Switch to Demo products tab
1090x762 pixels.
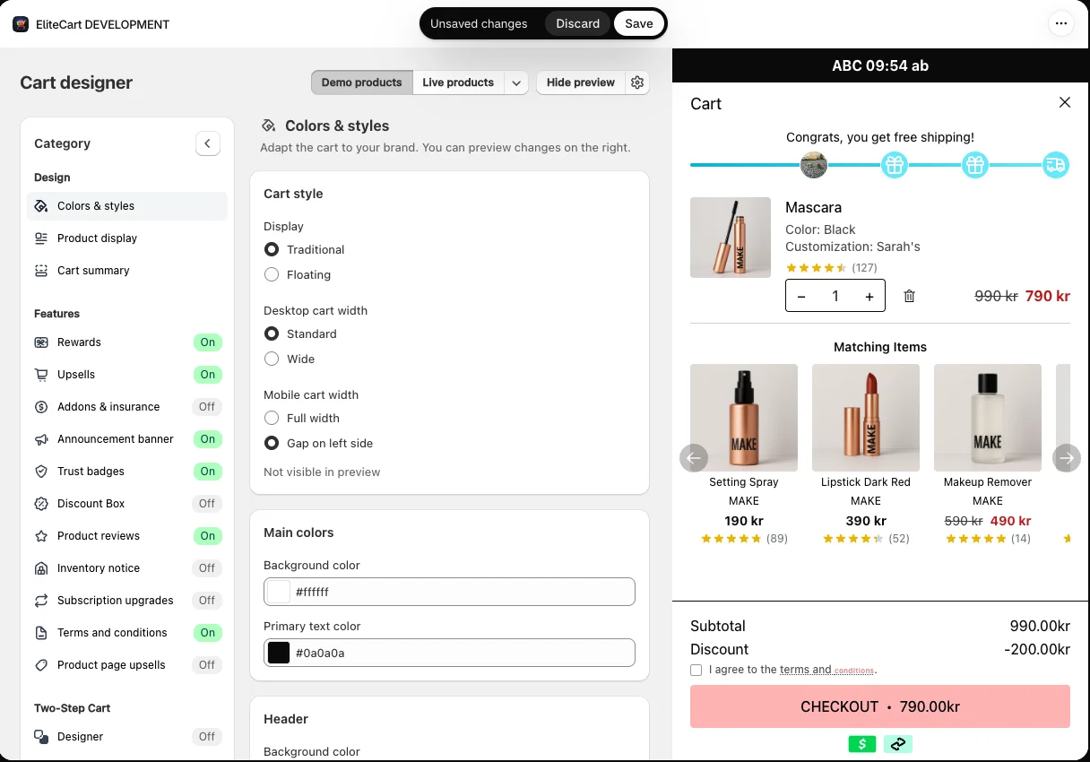point(362,82)
